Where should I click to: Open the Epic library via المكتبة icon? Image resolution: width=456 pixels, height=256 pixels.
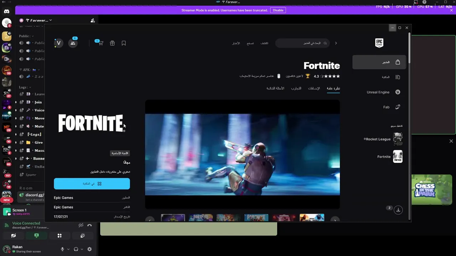coord(398,77)
